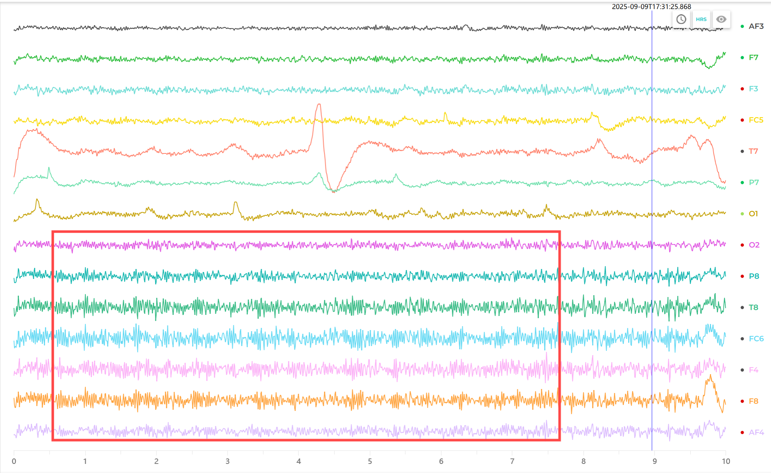771x473 pixels.
Task: Click the F7 green status dot
Action: [x=742, y=58]
